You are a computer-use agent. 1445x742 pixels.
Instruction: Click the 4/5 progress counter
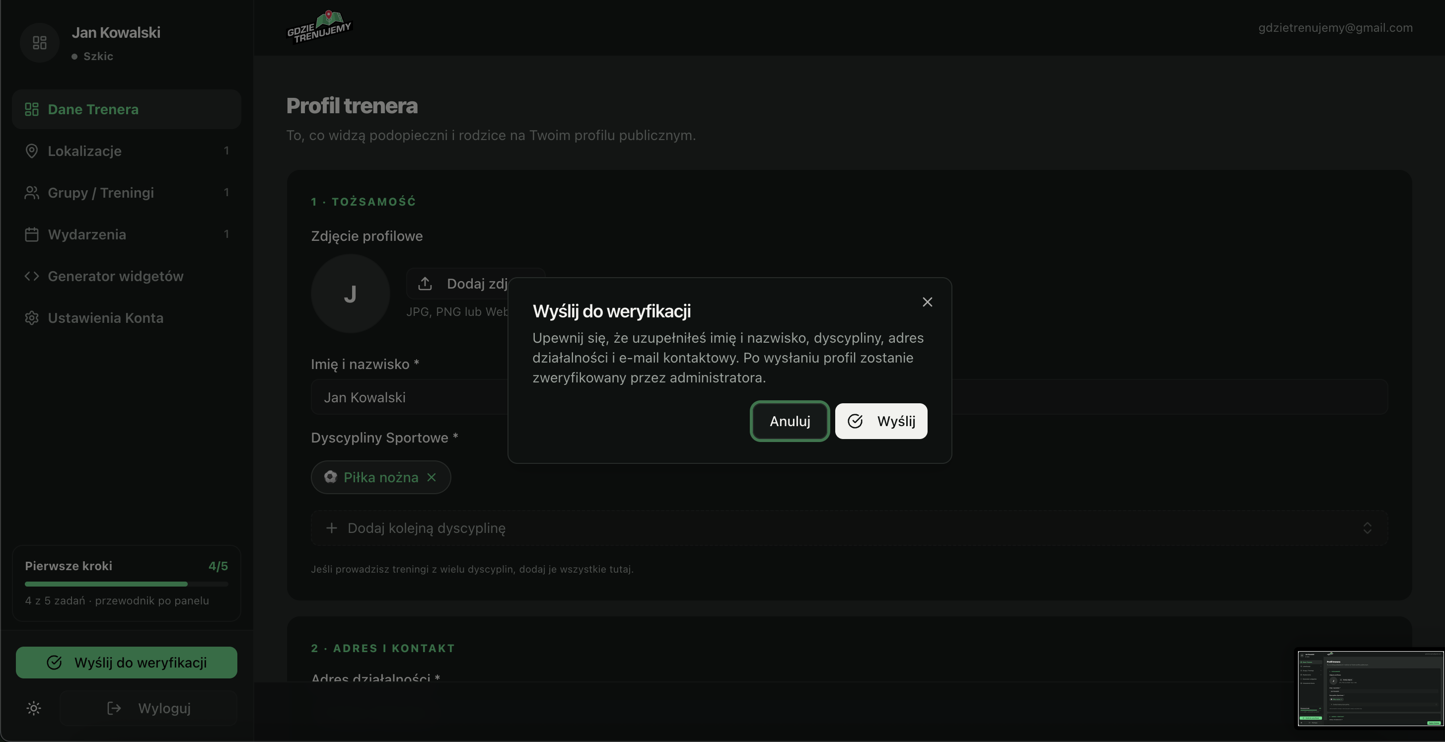pos(218,566)
